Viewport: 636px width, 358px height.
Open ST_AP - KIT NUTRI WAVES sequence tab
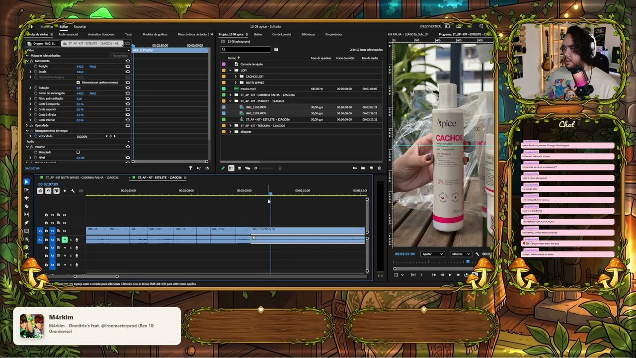[x=82, y=178]
